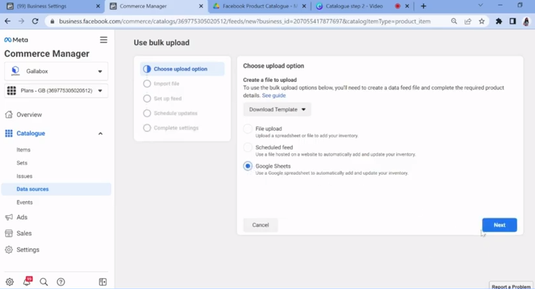Select the Scheduled feed radio option
The height and width of the screenshot is (289, 535).
point(247,147)
